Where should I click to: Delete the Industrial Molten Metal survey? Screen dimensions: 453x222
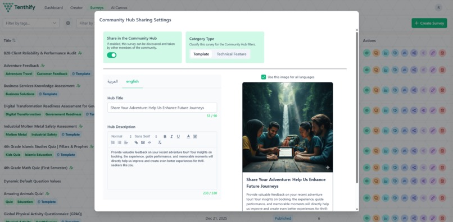click(442, 130)
